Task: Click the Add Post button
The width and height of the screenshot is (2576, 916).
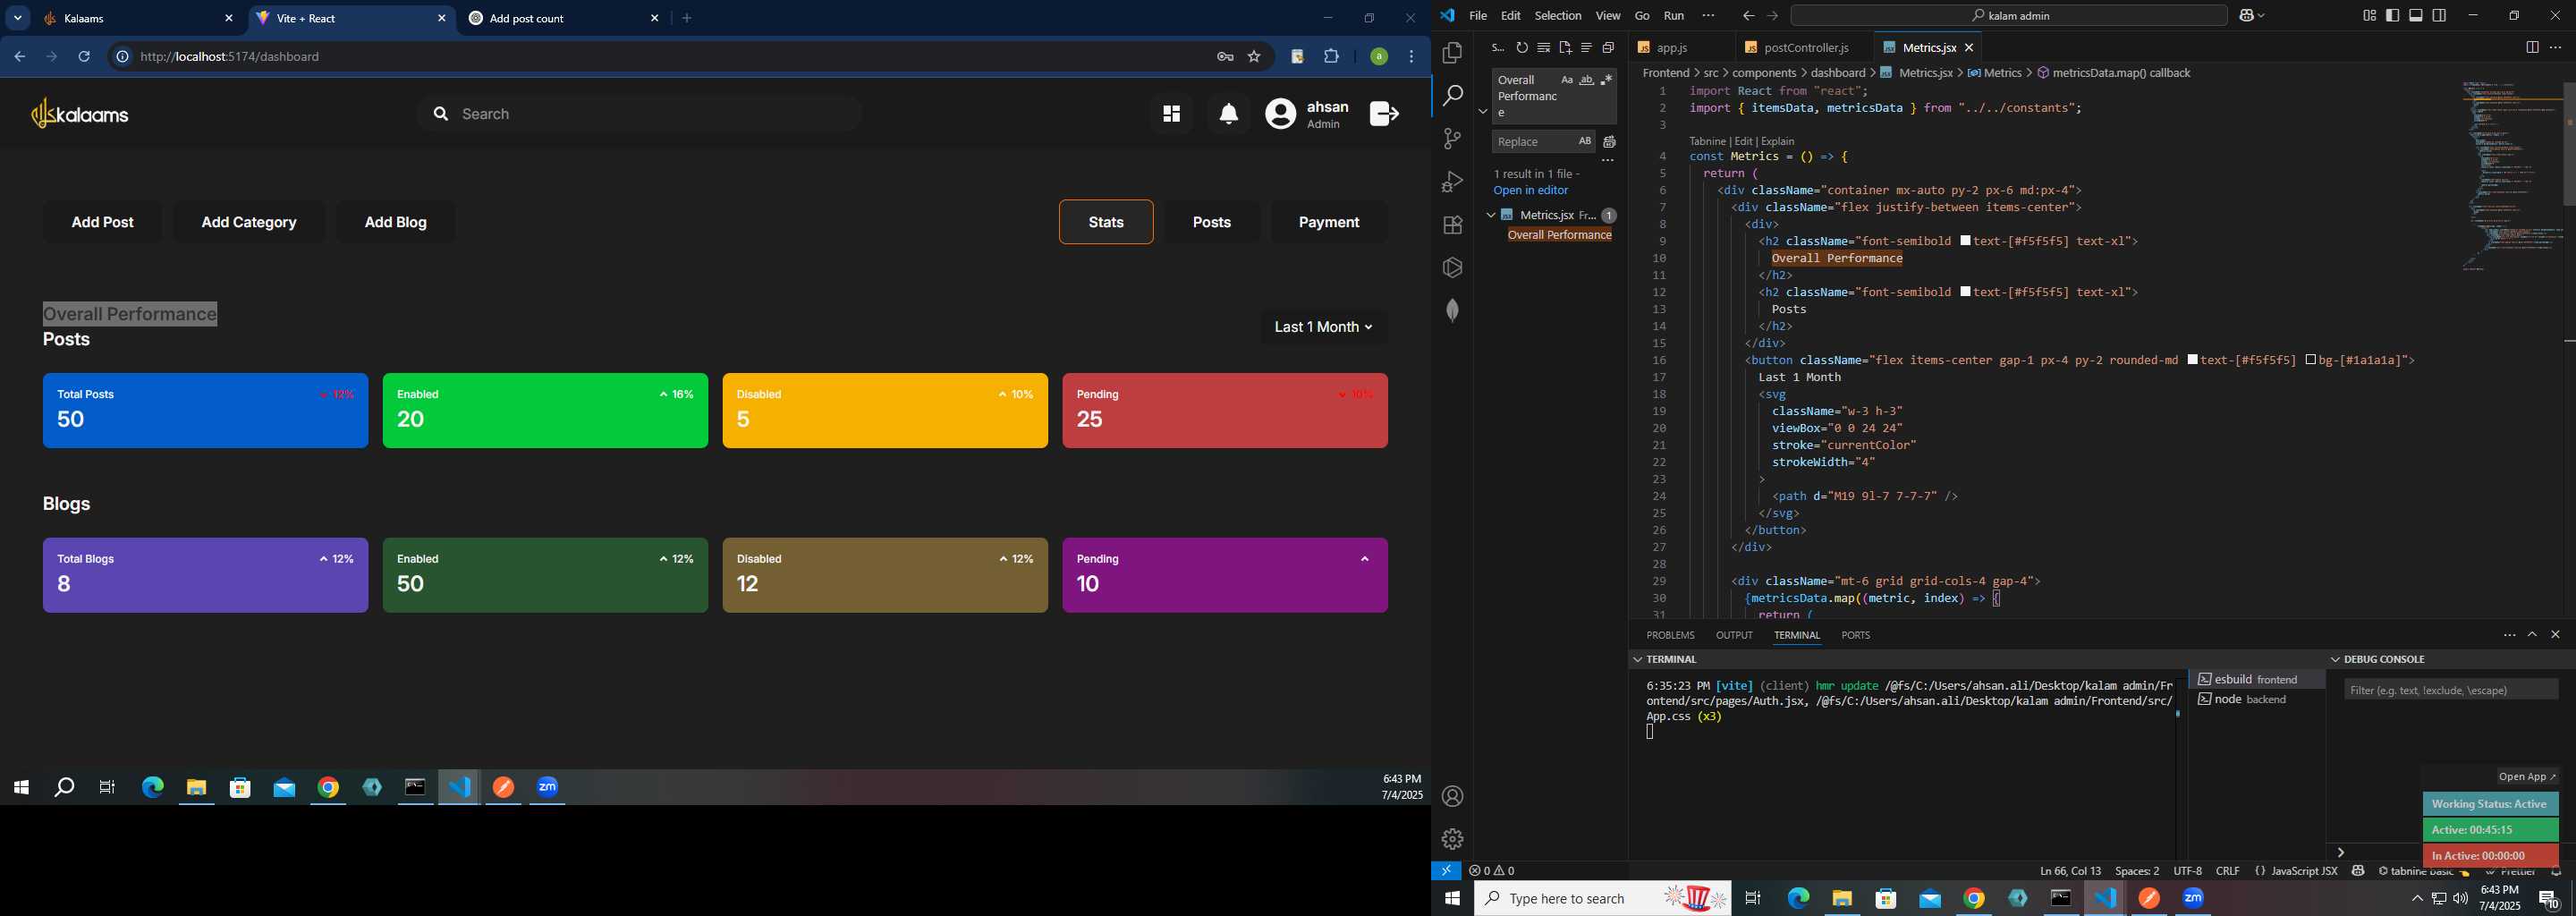Action: tap(103, 222)
